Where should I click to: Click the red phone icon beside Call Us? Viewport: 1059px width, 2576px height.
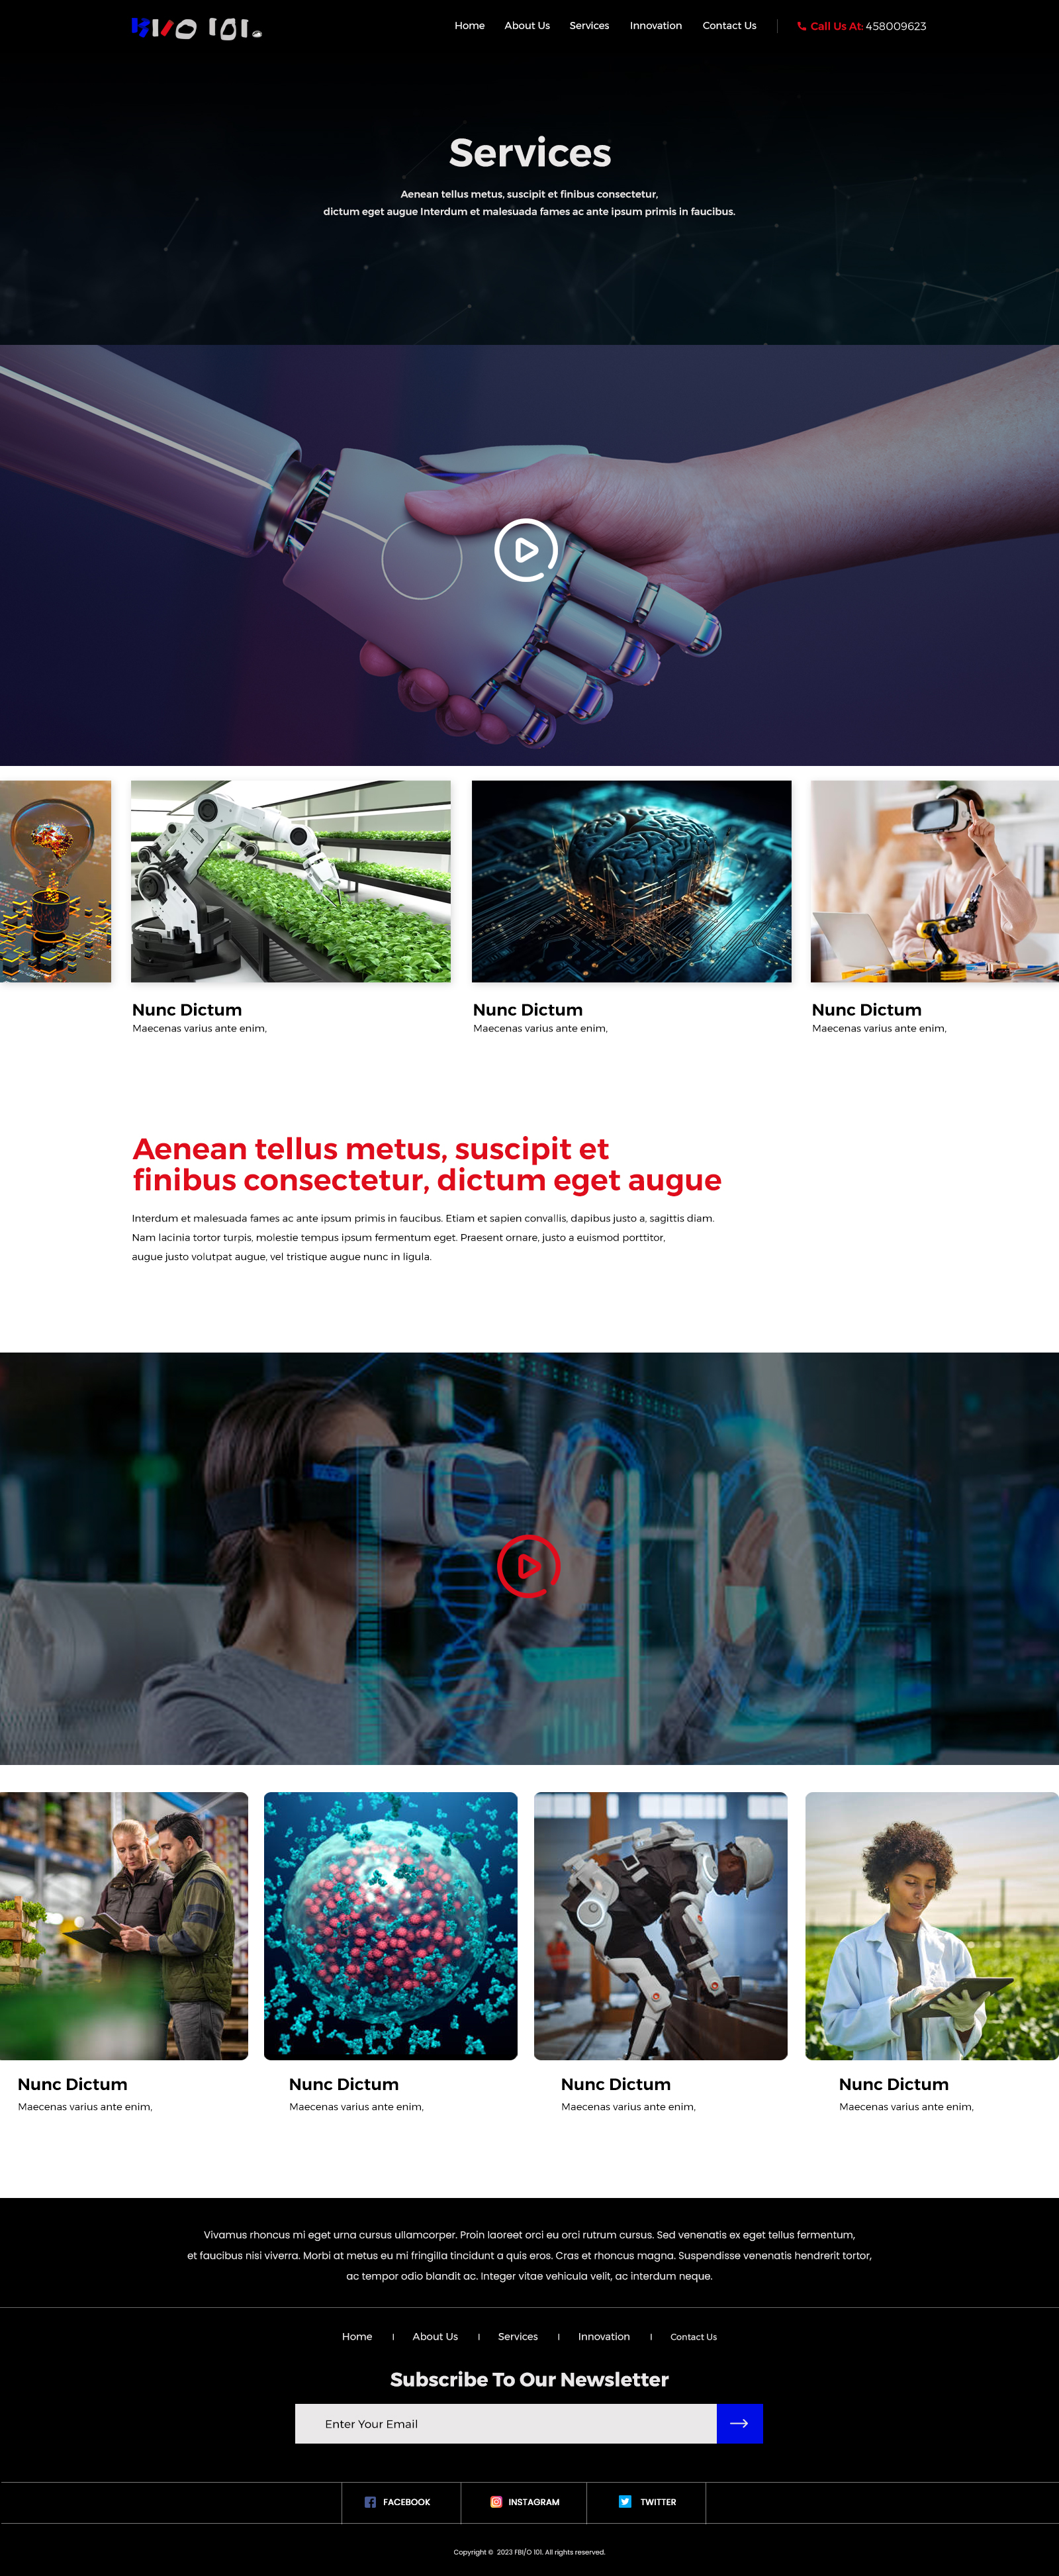801,27
